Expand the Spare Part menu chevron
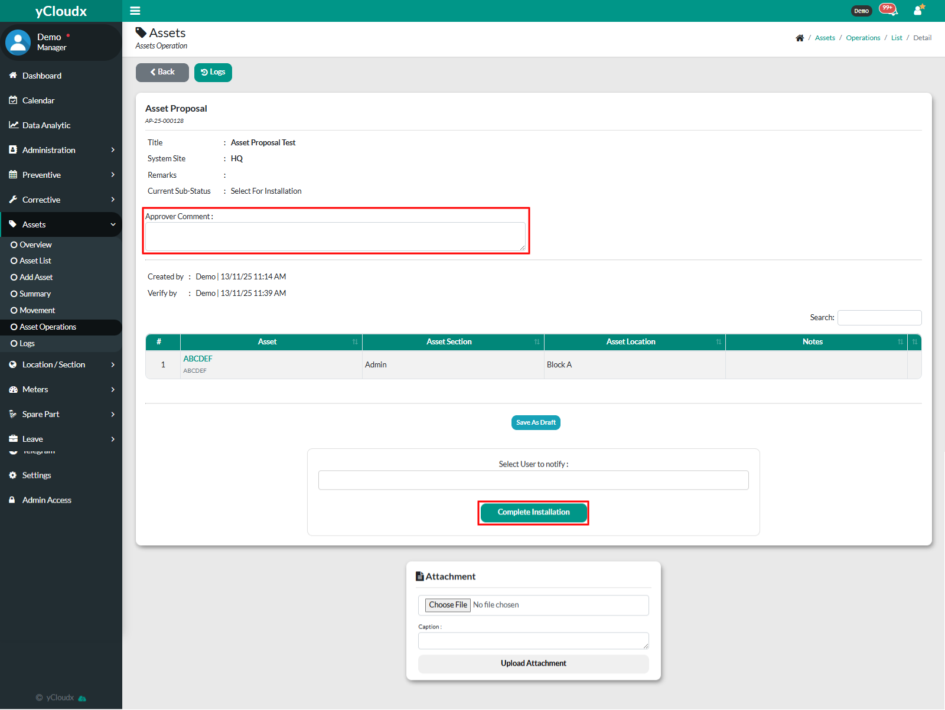Viewport: 945px width, 710px height. pyautogui.click(x=113, y=415)
